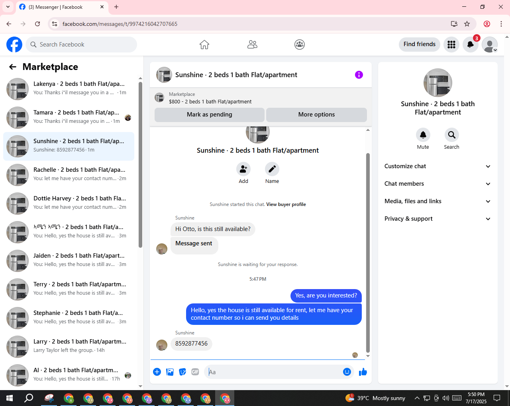Image resolution: width=510 pixels, height=406 pixels.
Task: Open Lakenya conversation
Action: click(69, 89)
